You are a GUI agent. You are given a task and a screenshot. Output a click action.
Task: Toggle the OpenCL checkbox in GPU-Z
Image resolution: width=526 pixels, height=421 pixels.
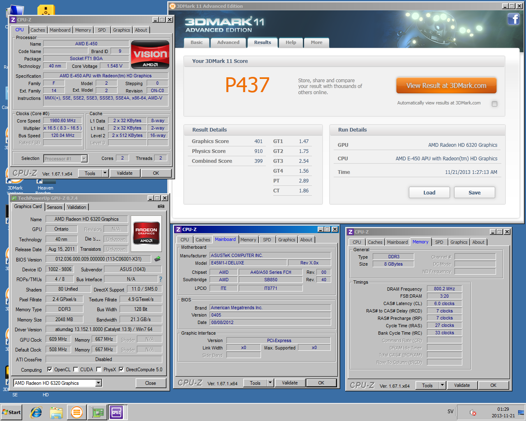50,369
